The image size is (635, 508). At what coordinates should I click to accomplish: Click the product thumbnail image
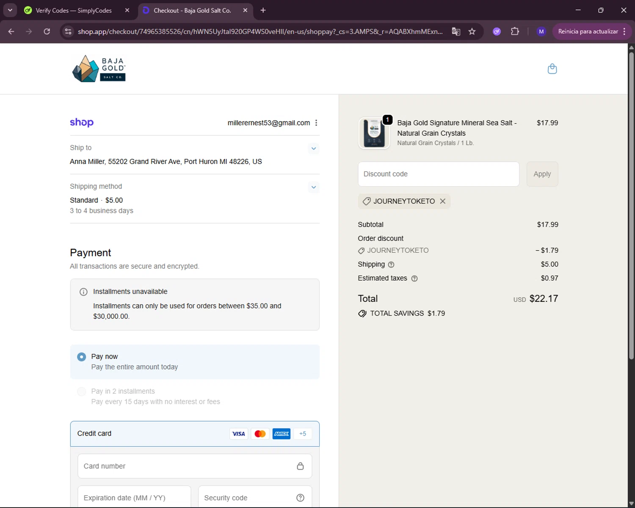point(374,133)
